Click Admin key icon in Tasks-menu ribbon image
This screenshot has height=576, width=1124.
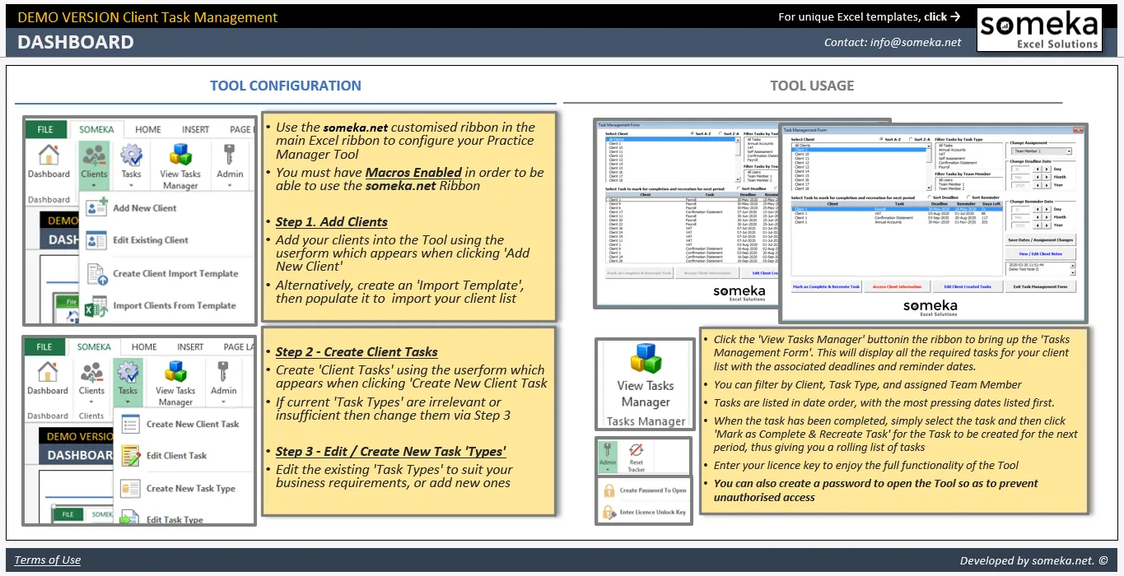point(223,372)
